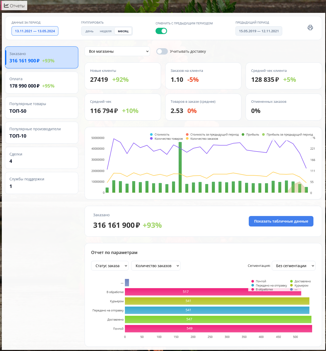Switch grouping to неделя

(x=106, y=31)
